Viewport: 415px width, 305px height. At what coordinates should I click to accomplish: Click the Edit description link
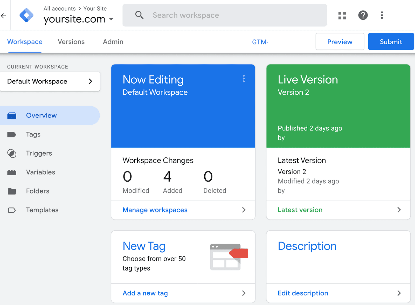point(303,293)
